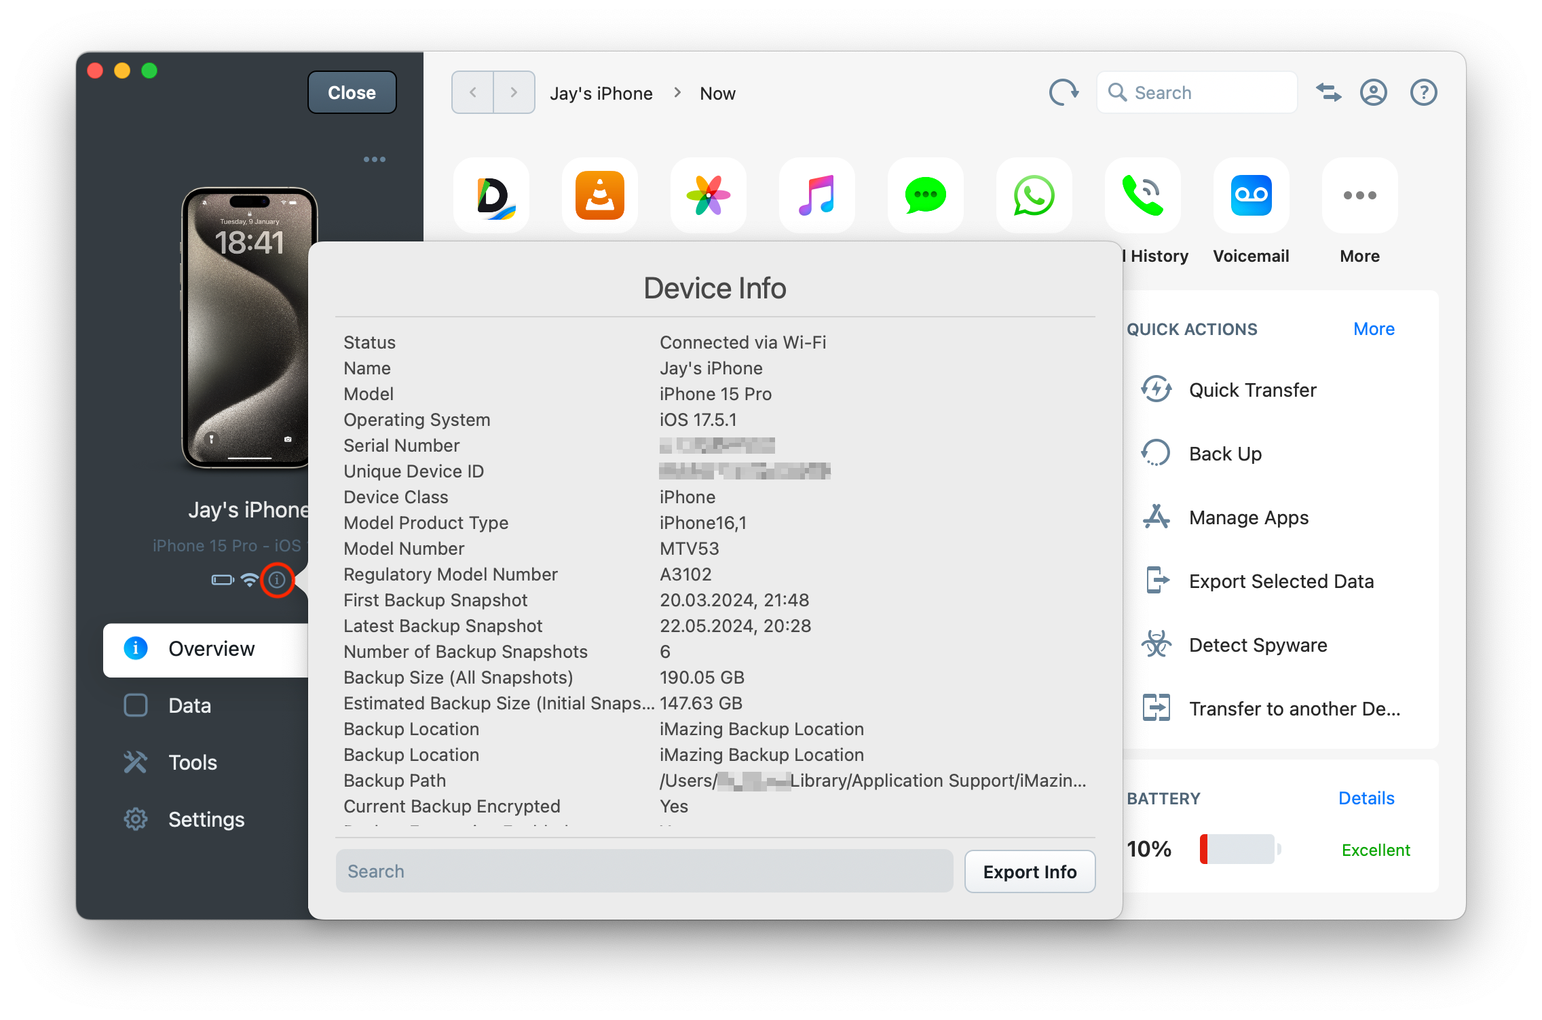Click the '10%' battery percentage
This screenshot has width=1542, height=1020.
(x=1149, y=849)
